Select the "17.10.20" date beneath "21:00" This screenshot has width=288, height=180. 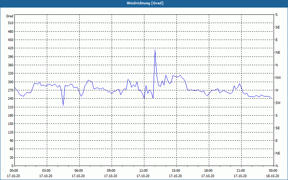point(240,176)
